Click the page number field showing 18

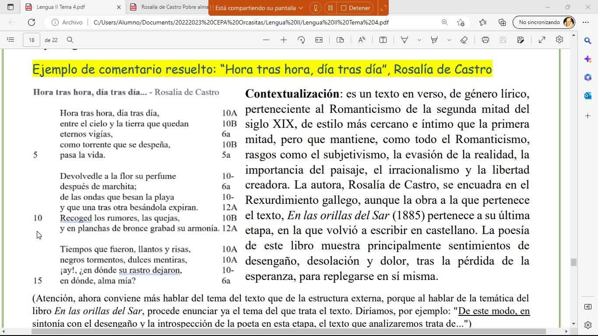point(32,40)
